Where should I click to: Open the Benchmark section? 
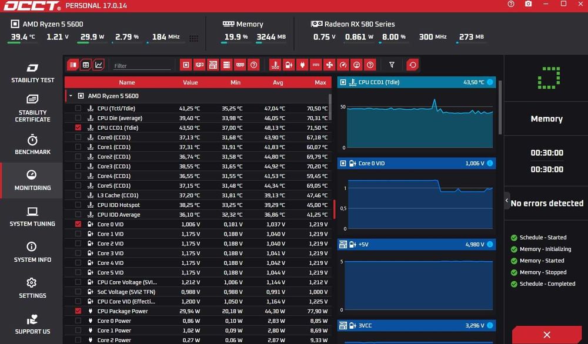[32, 145]
